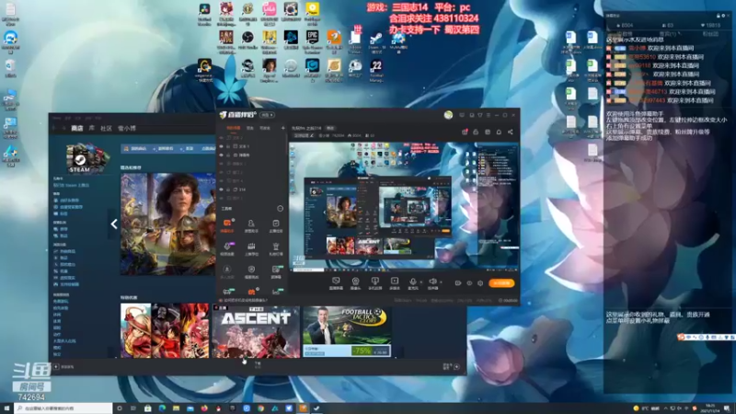Hide the 114 source with its eye icon

coord(222,190)
